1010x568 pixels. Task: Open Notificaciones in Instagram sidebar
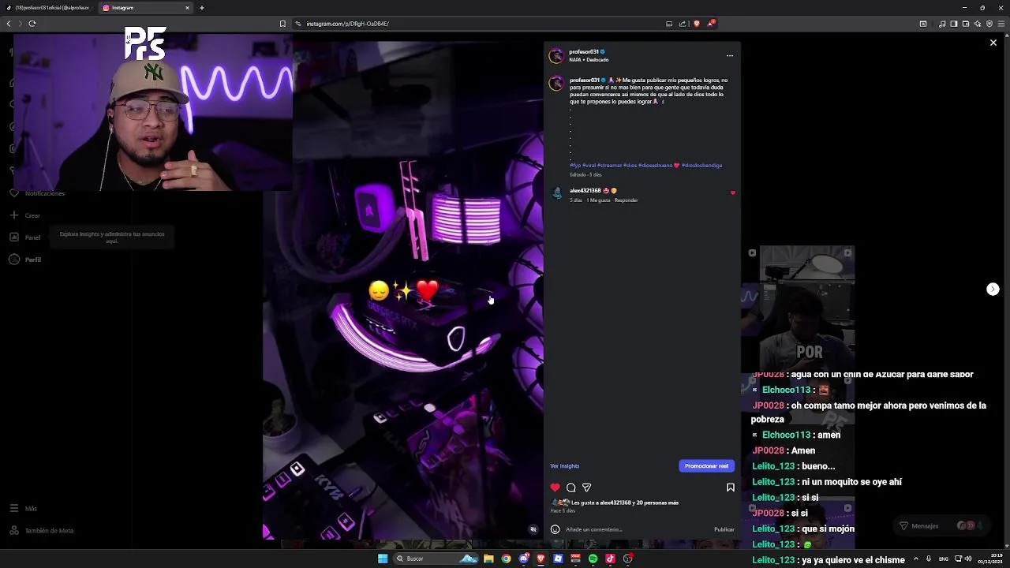[x=37, y=193]
